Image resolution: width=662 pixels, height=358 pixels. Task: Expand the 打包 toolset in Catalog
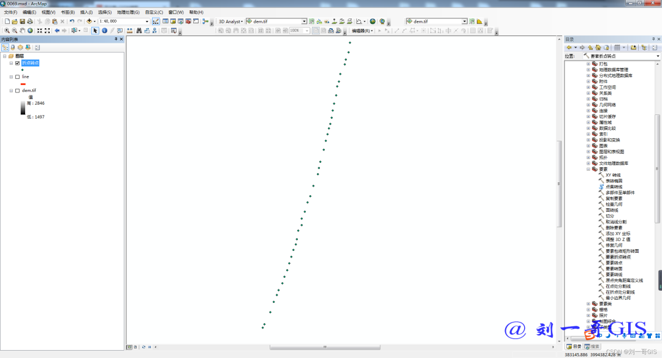click(x=588, y=64)
